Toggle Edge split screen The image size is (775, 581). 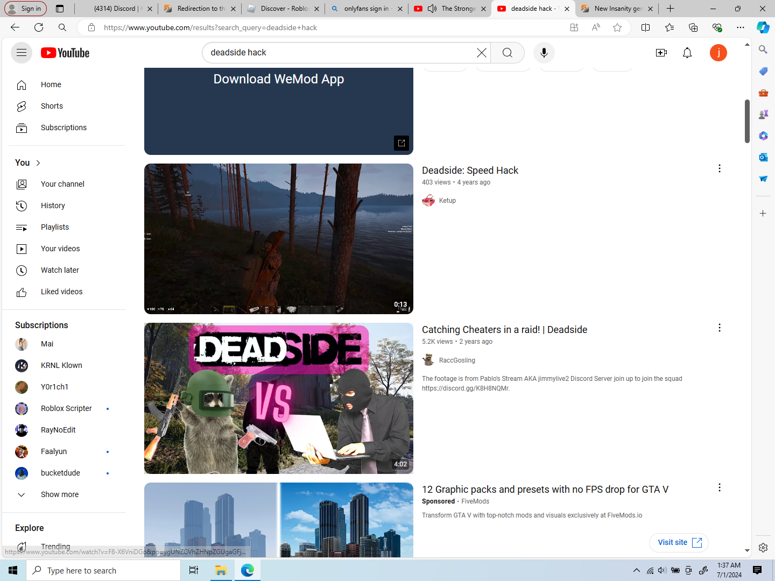[x=645, y=27]
